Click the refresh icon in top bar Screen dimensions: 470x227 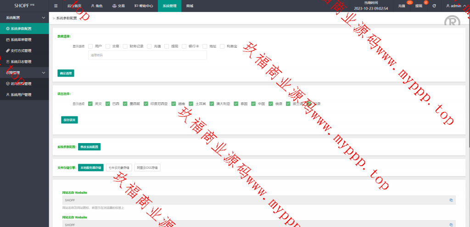click(x=434, y=6)
